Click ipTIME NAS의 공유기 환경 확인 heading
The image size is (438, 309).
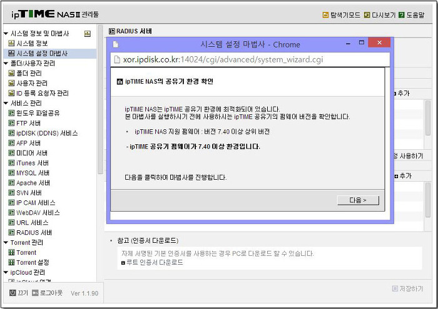[x=169, y=81]
